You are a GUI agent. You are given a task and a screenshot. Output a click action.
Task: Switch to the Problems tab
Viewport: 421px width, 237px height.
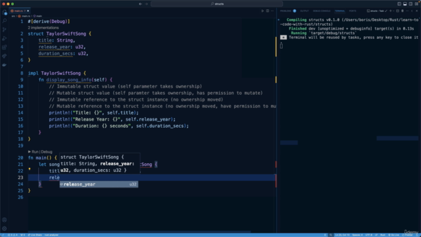[285, 11]
